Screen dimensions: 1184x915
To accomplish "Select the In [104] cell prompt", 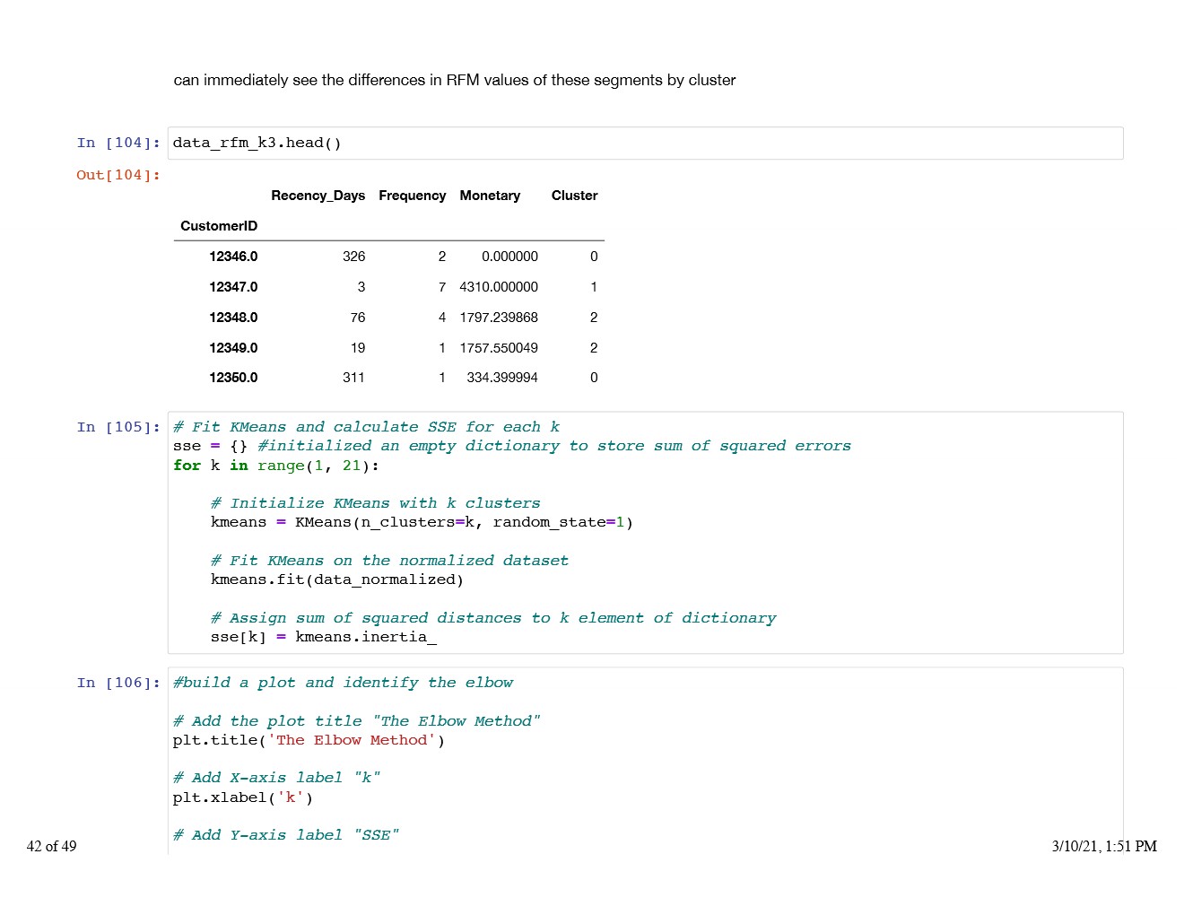I will pos(118,143).
